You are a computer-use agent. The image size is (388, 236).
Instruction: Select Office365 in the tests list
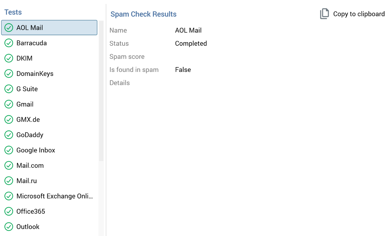pos(31,212)
